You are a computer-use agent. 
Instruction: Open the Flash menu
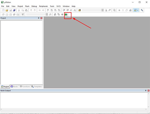(27, 6)
